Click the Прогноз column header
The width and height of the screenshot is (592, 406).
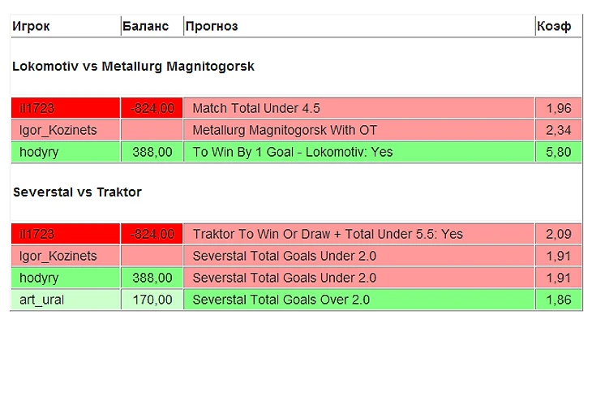coord(212,26)
